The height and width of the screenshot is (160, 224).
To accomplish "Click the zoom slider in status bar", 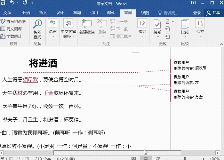I will [184, 158].
